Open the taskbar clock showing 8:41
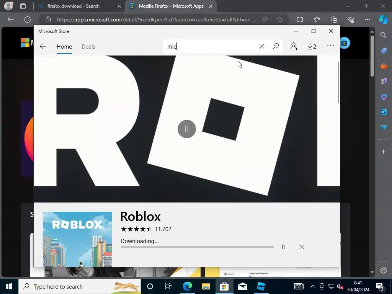The width and height of the screenshot is (392, 294). point(358,286)
